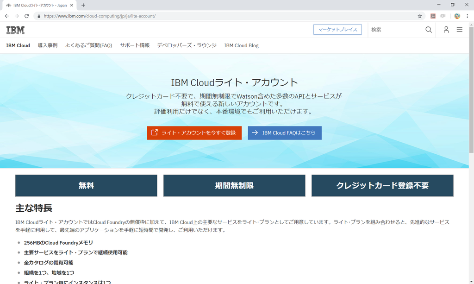Close the IBM Cloud tab
Screen dimensions: 474x284
[72, 5]
